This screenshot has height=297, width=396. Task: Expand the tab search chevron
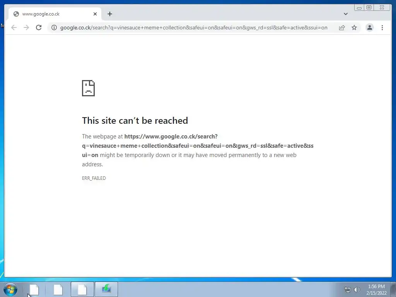(x=346, y=14)
